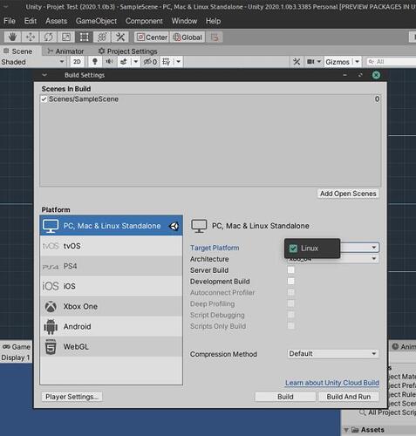Open Edit menu
The image size is (416, 436).
31,21
